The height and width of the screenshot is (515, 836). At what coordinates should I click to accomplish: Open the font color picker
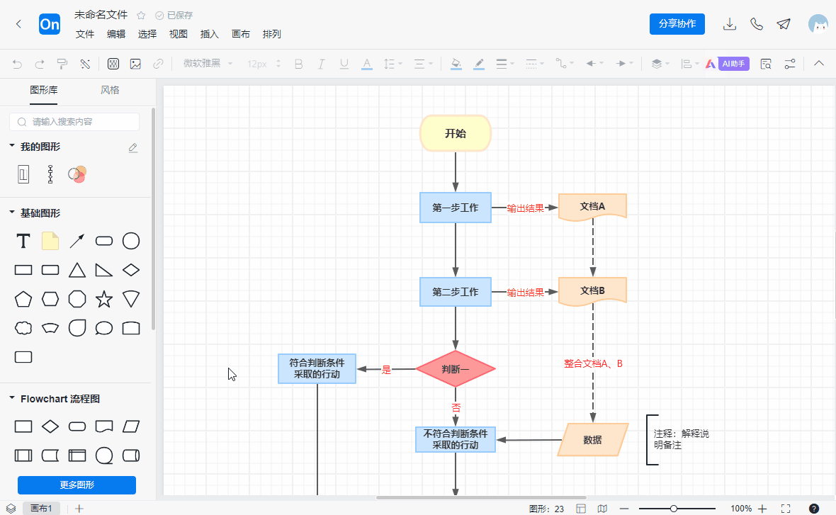pos(367,64)
